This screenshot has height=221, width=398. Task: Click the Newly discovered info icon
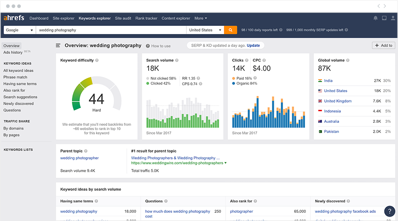[x=348, y=201]
